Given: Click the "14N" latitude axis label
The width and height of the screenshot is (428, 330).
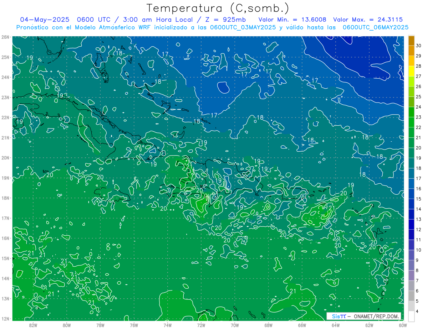Looking at the screenshot, I should [5, 278].
